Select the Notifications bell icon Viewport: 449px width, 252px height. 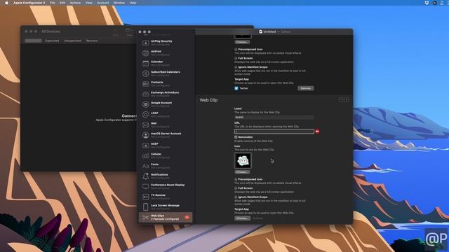tap(145, 176)
